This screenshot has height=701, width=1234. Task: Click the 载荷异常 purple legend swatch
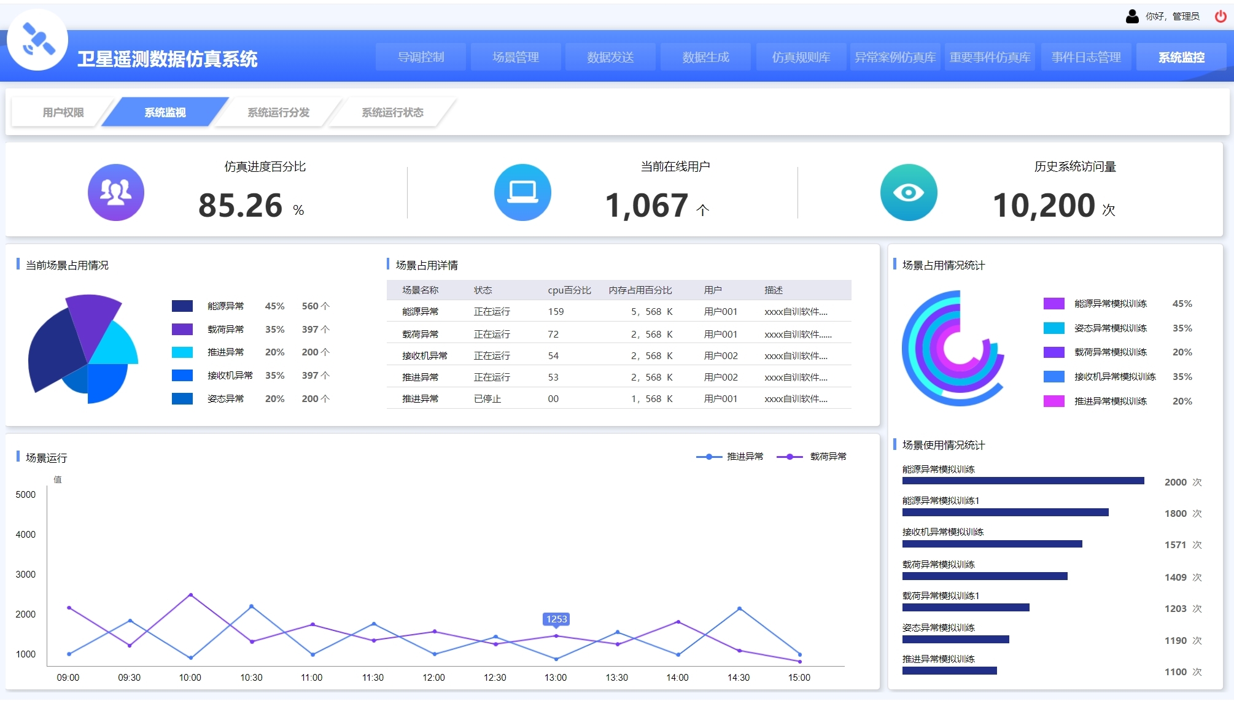[182, 329]
